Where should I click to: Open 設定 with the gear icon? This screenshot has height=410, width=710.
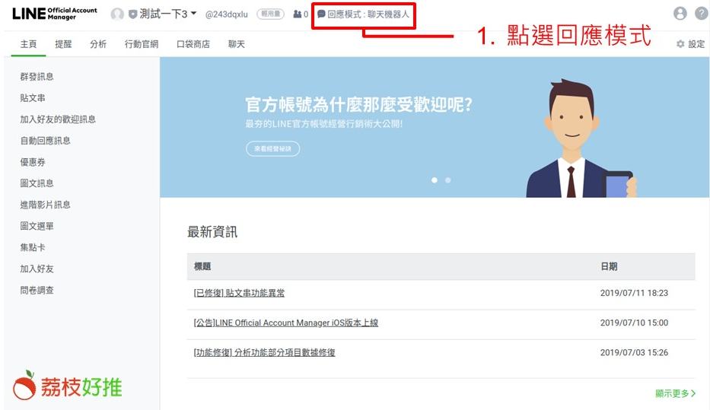coord(690,44)
